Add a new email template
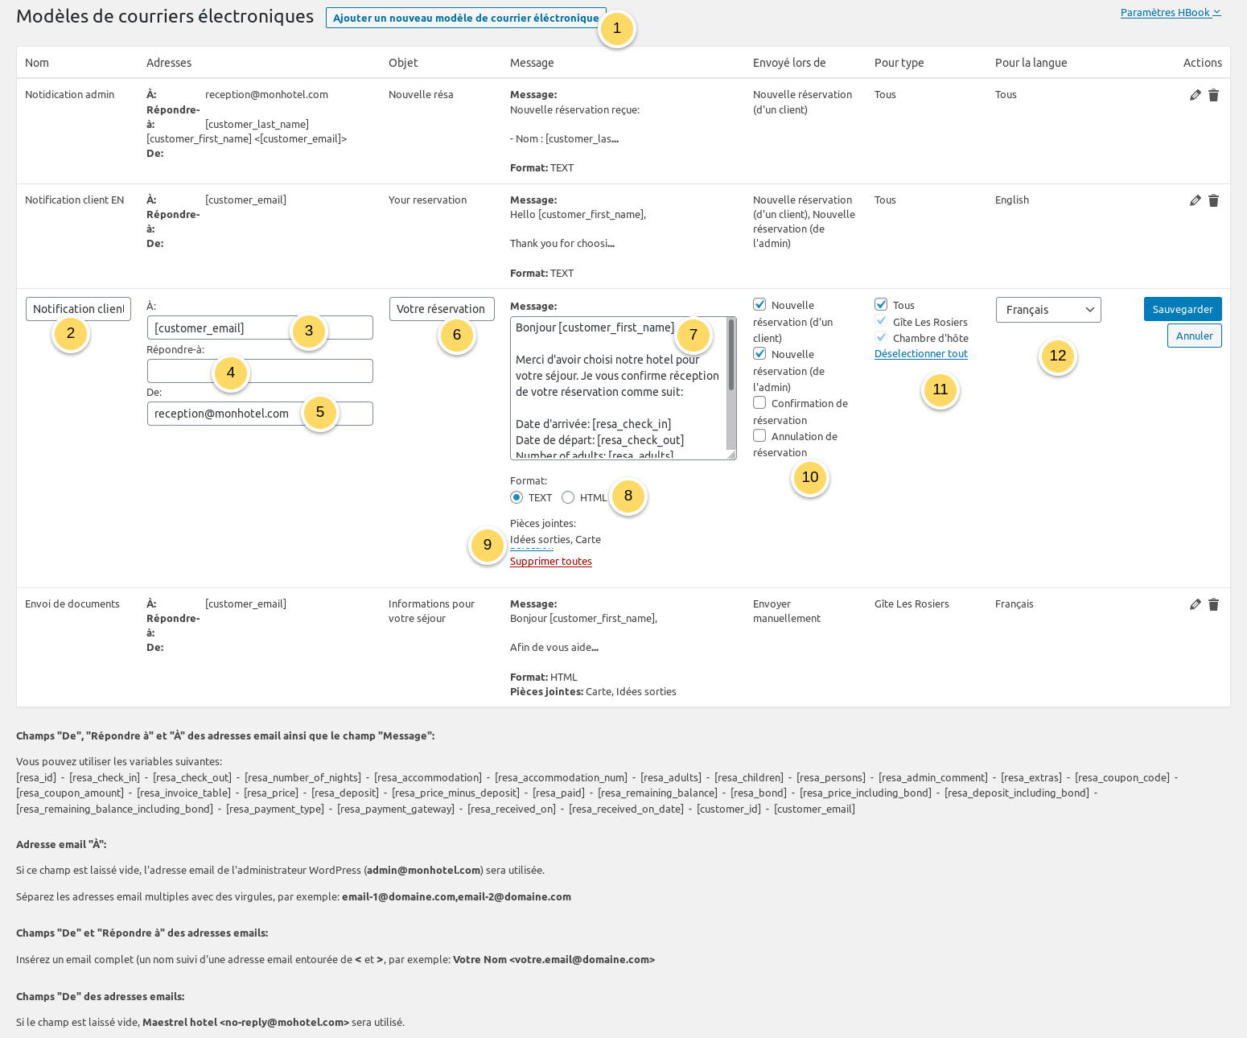Screen dimensions: 1247x1038 465,18
